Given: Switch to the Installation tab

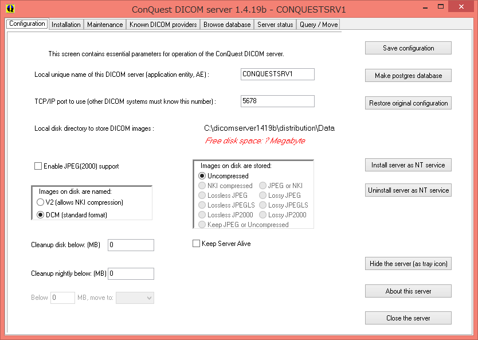Looking at the screenshot, I should point(66,25).
